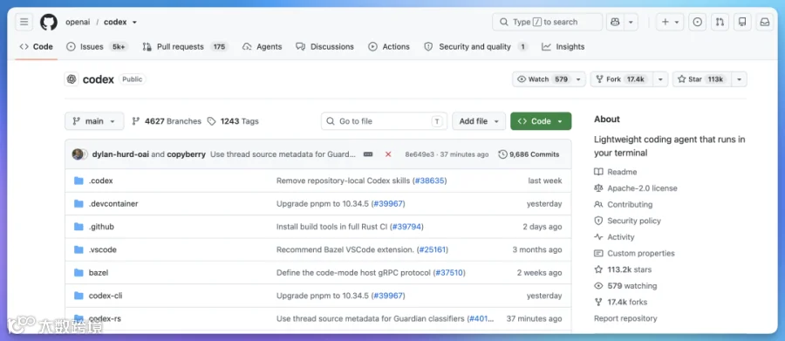View 1243 Tags

pos(233,121)
